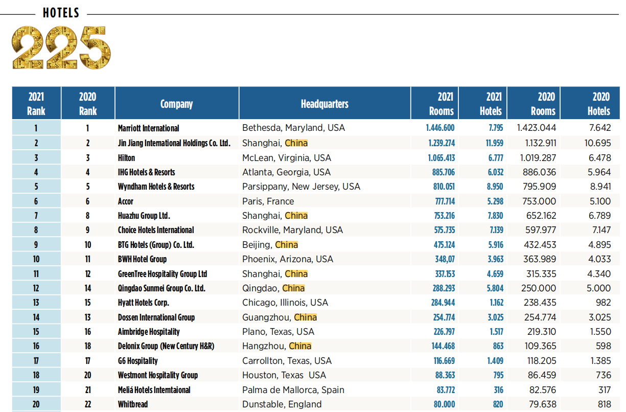
Task: Select Qingdao Sunmei Group Co. Ltd.
Action: pos(161,288)
